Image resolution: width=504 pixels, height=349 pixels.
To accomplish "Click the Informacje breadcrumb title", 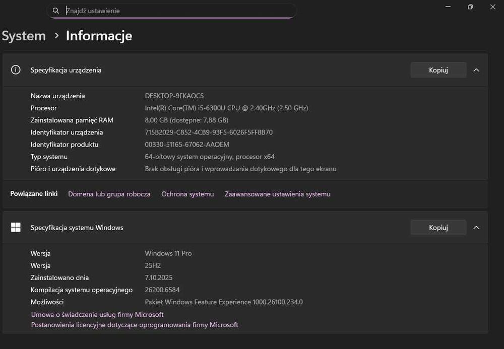I will (99, 36).
